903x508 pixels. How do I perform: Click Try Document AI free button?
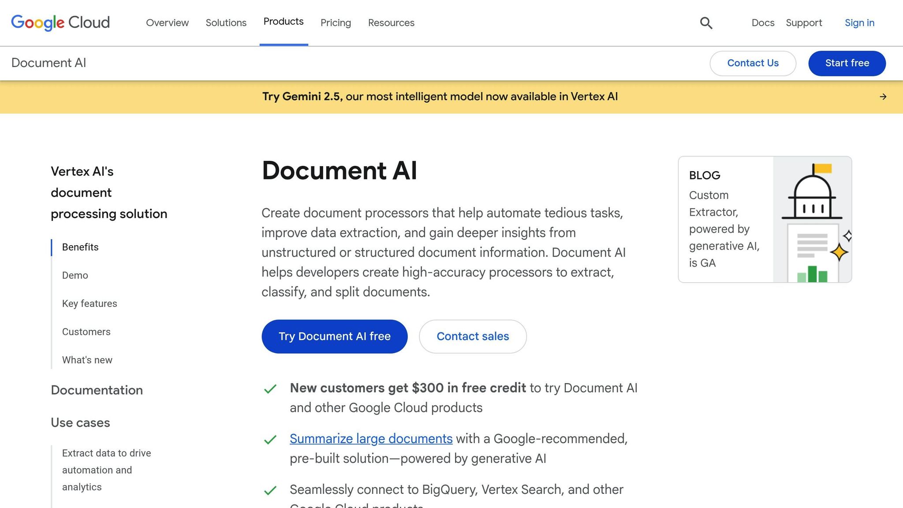click(x=334, y=336)
